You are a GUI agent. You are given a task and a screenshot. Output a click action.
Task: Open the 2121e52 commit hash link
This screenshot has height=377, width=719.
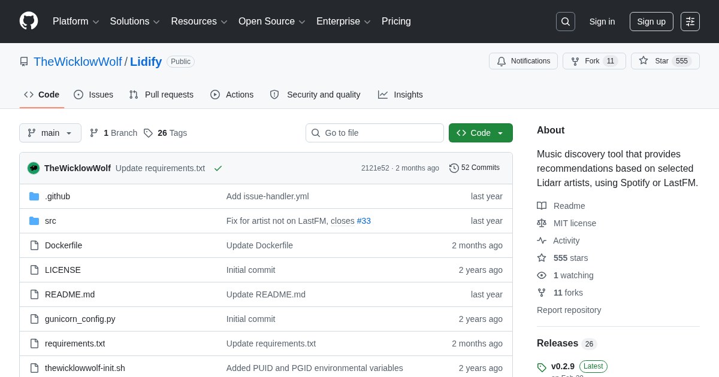(375, 168)
